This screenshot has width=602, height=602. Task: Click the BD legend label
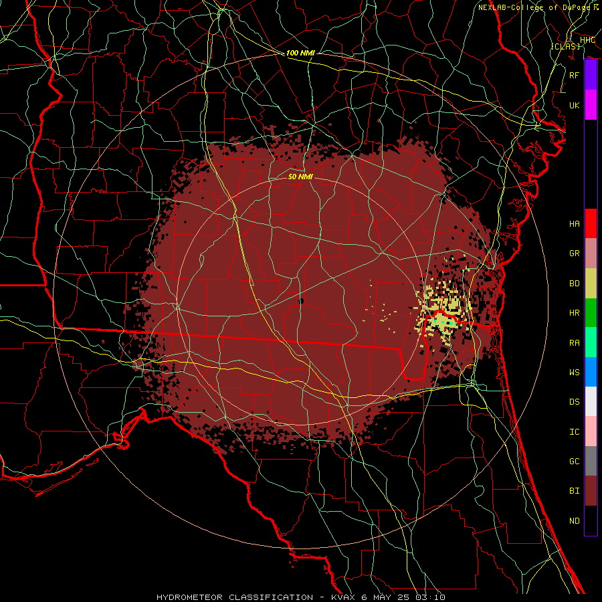tap(575, 284)
